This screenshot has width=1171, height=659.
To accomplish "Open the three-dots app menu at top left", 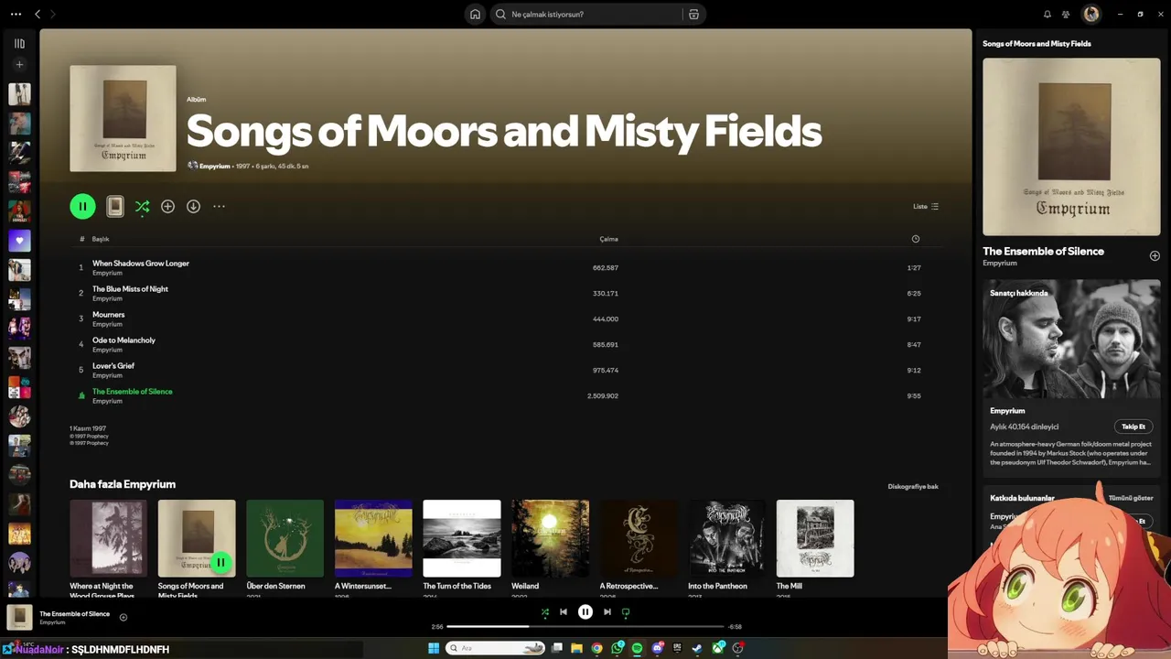I will tap(16, 14).
